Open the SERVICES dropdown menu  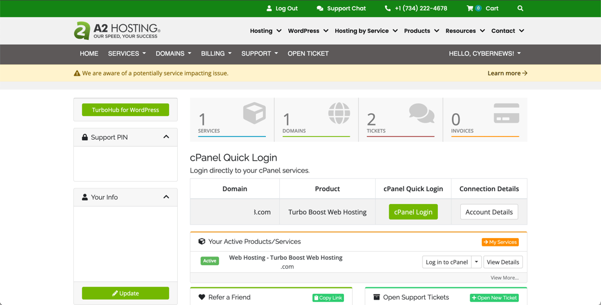[127, 53]
